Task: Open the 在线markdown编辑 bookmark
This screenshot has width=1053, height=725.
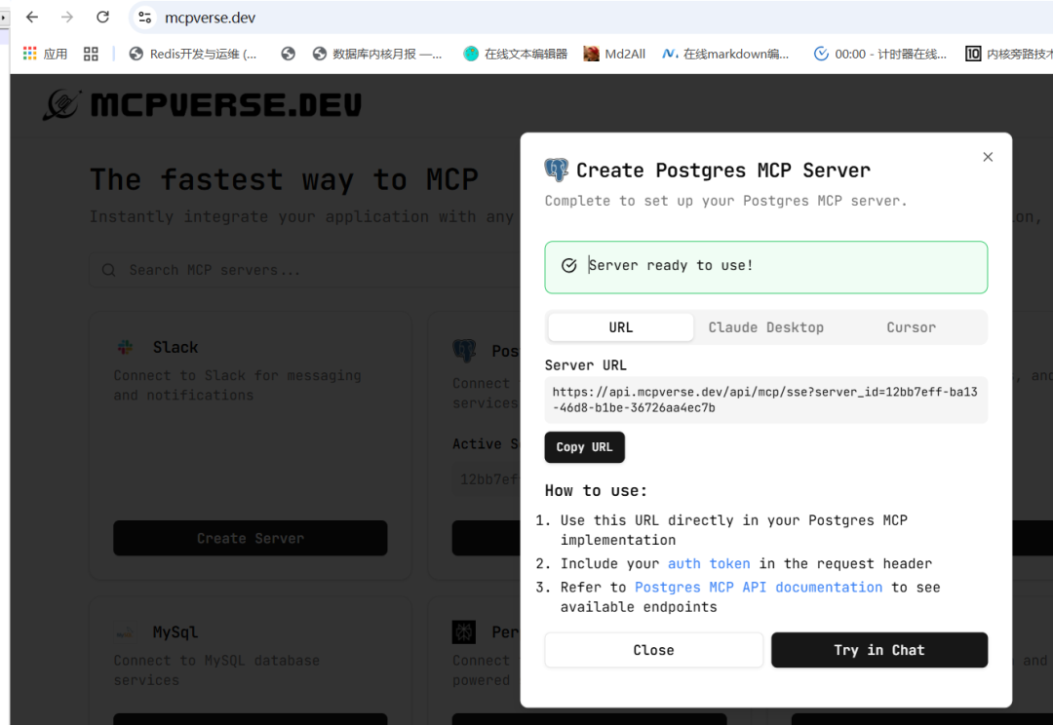Action: (726, 54)
